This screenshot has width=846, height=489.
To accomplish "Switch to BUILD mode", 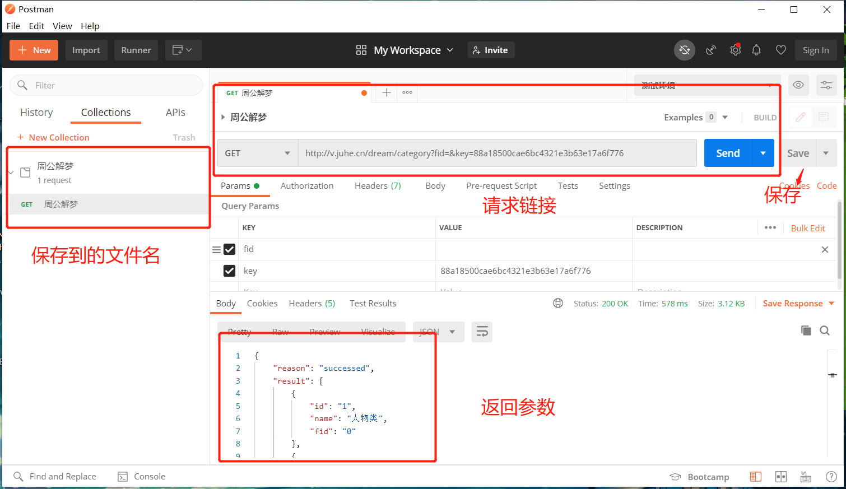I will click(765, 118).
